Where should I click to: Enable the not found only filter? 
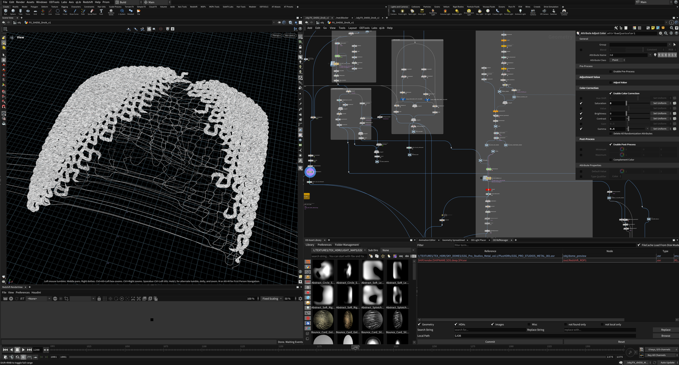[x=565, y=325]
